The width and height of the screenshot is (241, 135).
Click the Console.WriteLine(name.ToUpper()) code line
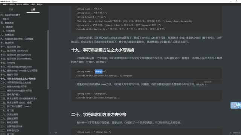click(98, 97)
